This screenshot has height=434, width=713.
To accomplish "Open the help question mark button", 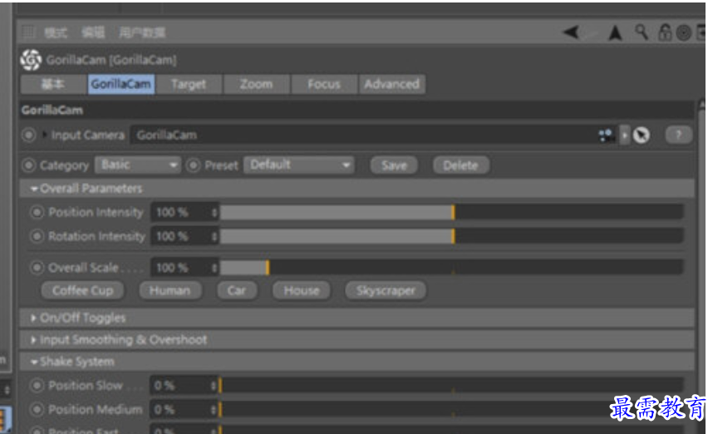I will (678, 136).
